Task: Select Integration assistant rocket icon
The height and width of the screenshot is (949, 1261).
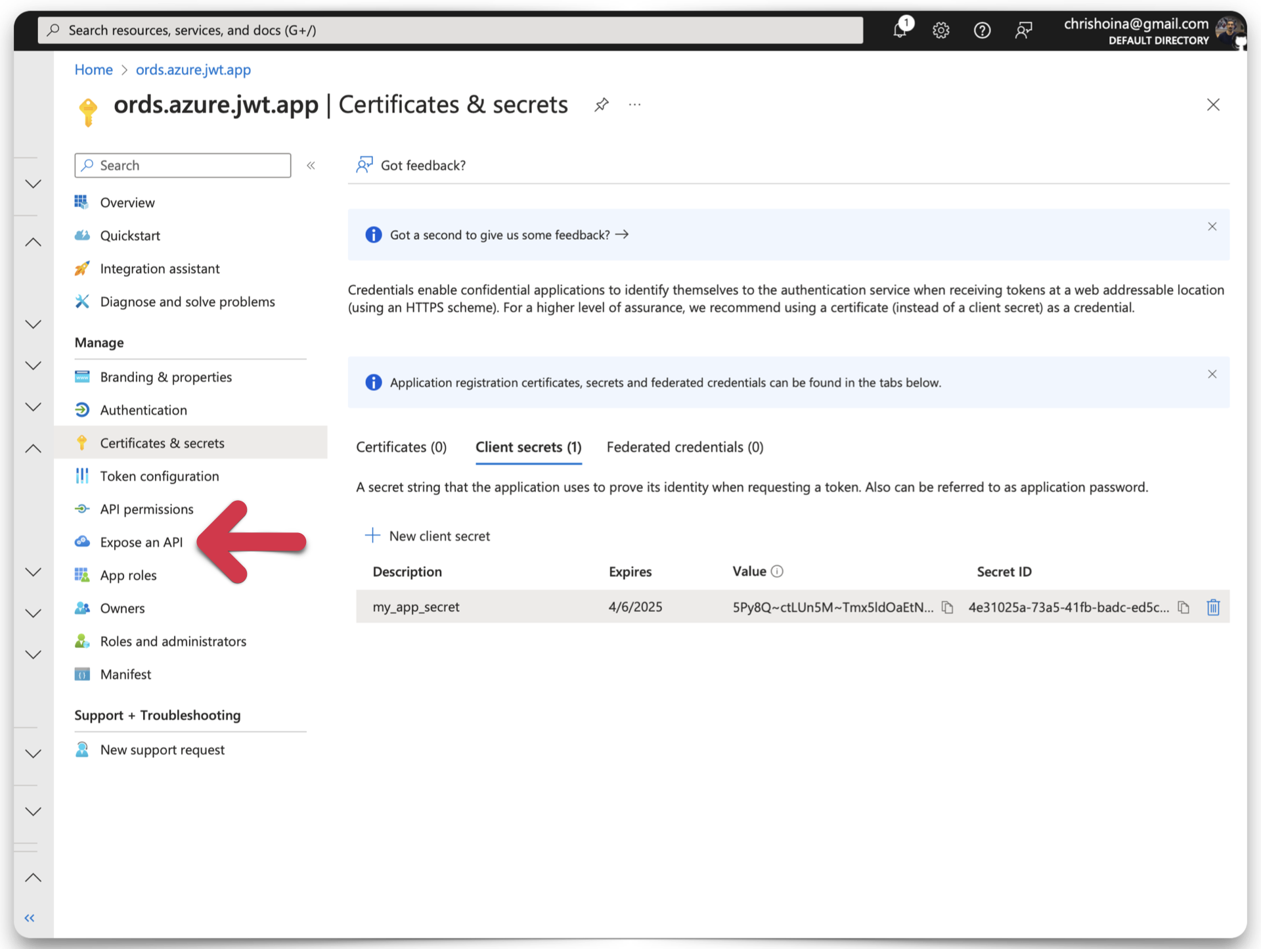Action: (x=82, y=268)
